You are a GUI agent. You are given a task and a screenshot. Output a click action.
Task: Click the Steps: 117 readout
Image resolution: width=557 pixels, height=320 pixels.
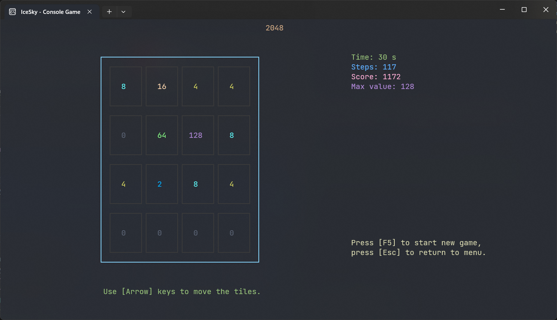point(374,67)
